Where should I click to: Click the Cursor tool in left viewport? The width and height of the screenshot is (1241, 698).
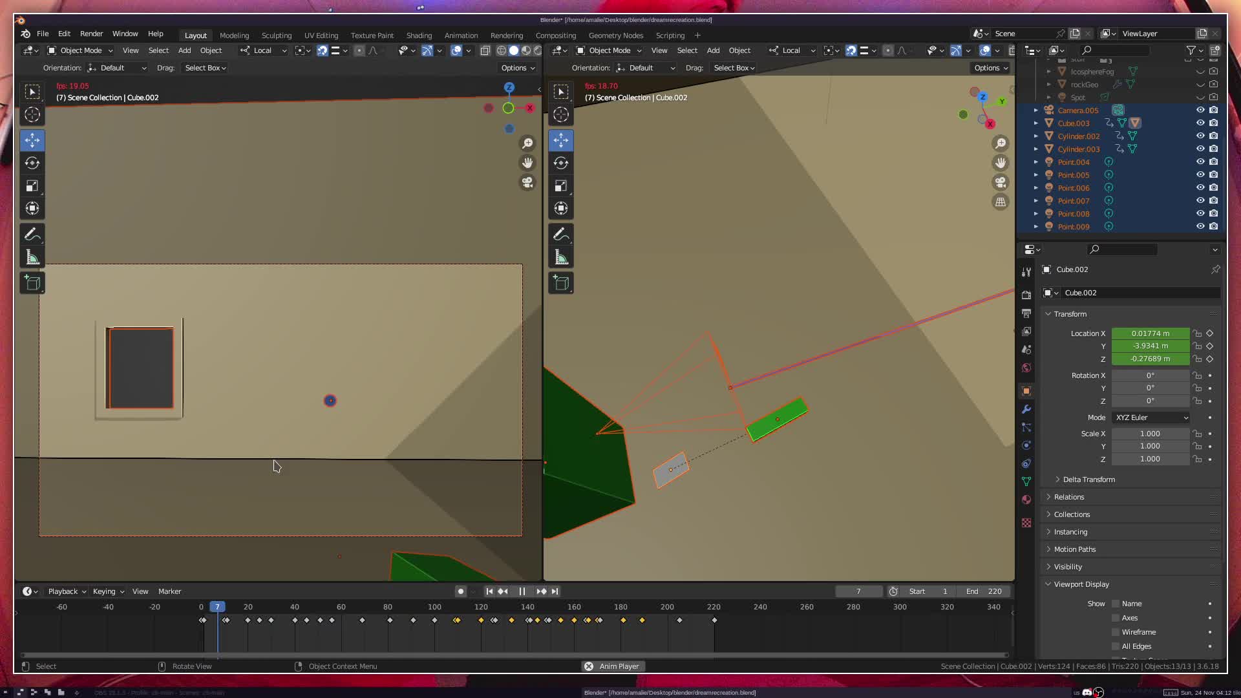click(x=32, y=115)
